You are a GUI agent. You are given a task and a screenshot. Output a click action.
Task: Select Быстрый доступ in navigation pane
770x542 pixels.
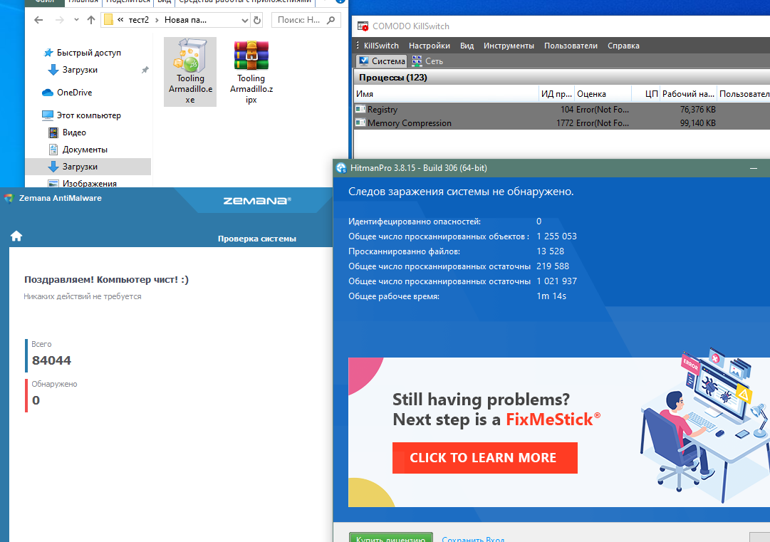[x=88, y=53]
